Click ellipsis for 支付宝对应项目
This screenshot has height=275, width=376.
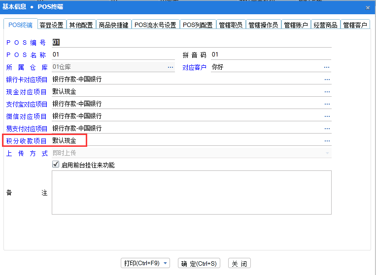(327, 104)
